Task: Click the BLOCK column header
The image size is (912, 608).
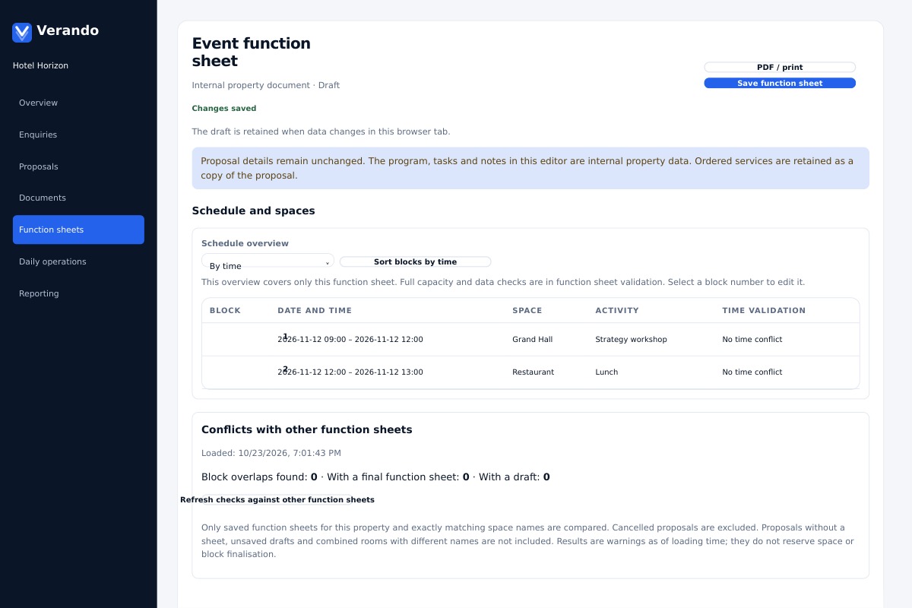Action: (225, 310)
